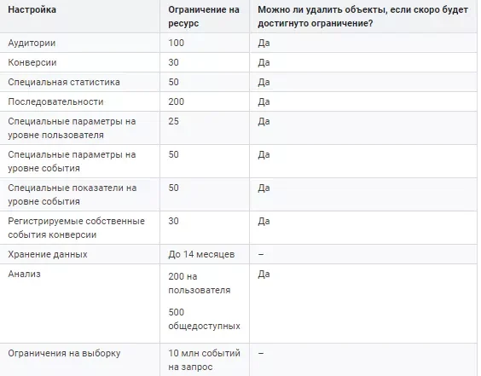
Task: Select «Регистрируемые собственные события конверсии» cell
Action: click(x=76, y=228)
